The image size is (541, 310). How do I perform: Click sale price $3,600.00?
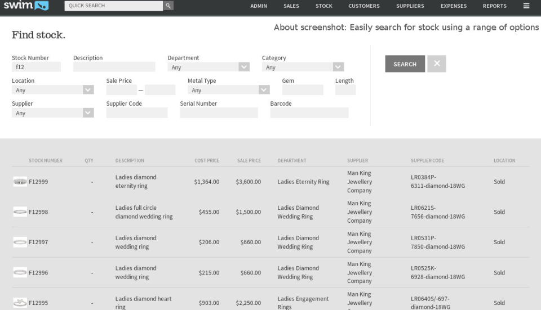point(249,182)
